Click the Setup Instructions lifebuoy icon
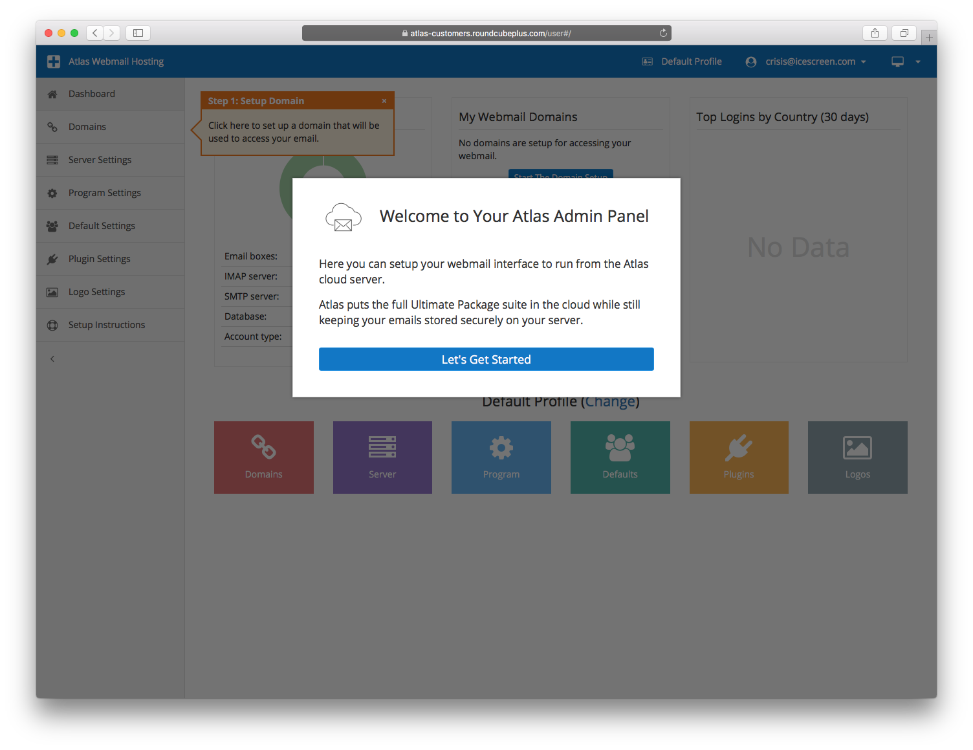 click(x=52, y=325)
